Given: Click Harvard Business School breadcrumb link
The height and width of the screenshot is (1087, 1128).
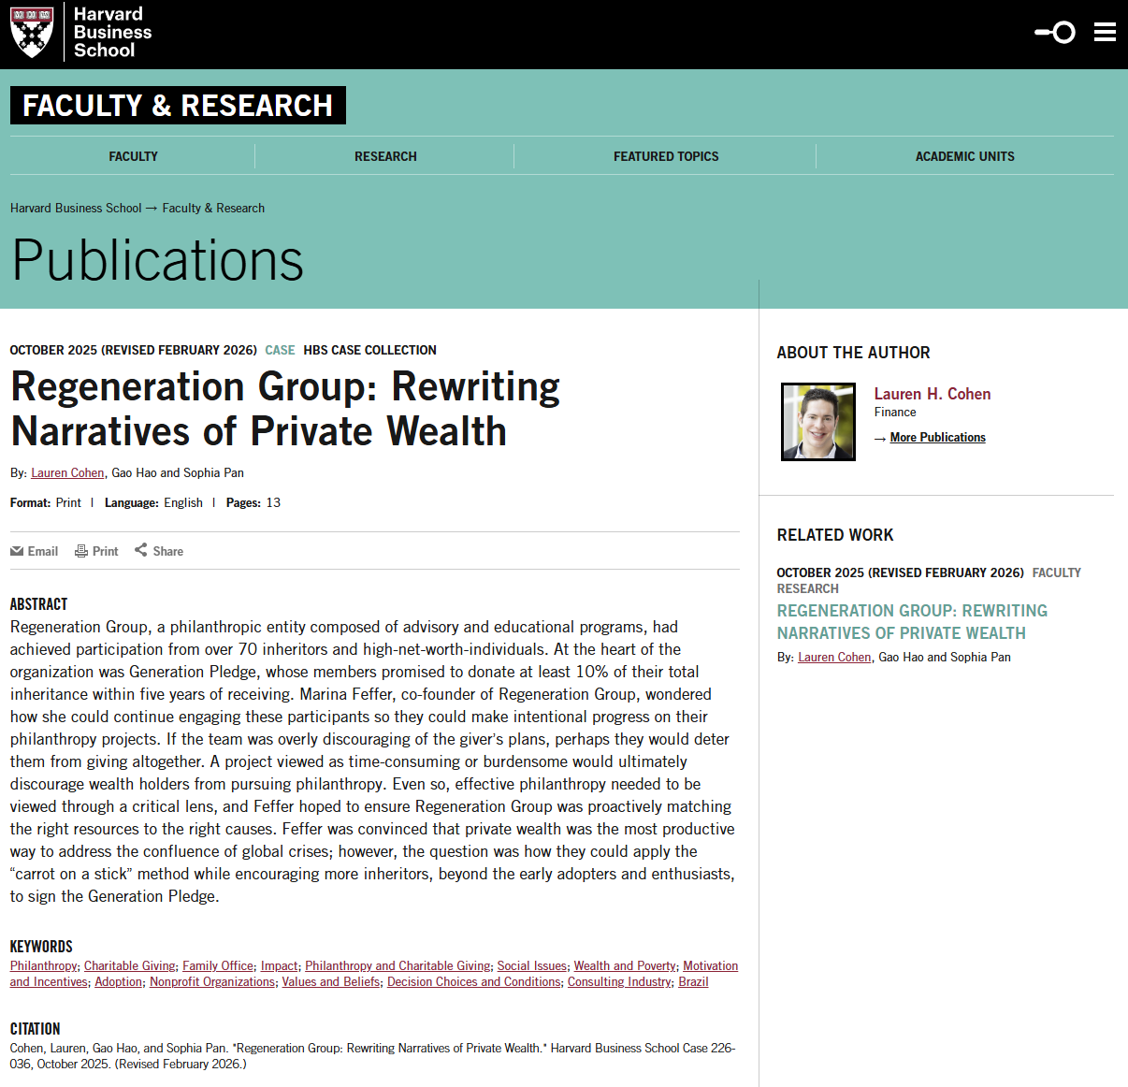Looking at the screenshot, I should (76, 209).
